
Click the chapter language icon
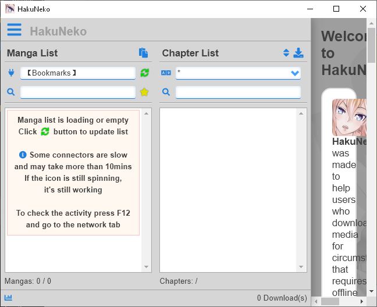166,73
